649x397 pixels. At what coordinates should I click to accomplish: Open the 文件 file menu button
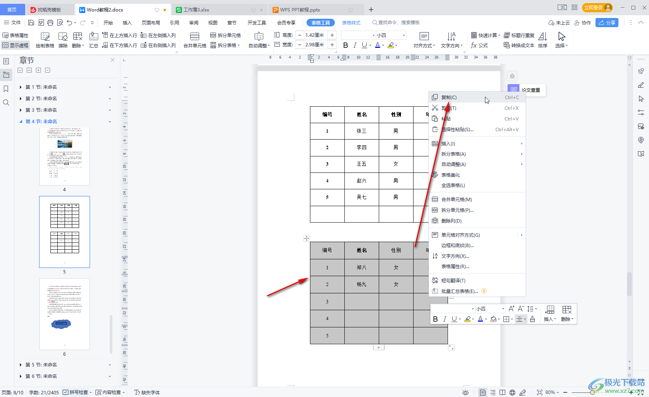pos(12,23)
